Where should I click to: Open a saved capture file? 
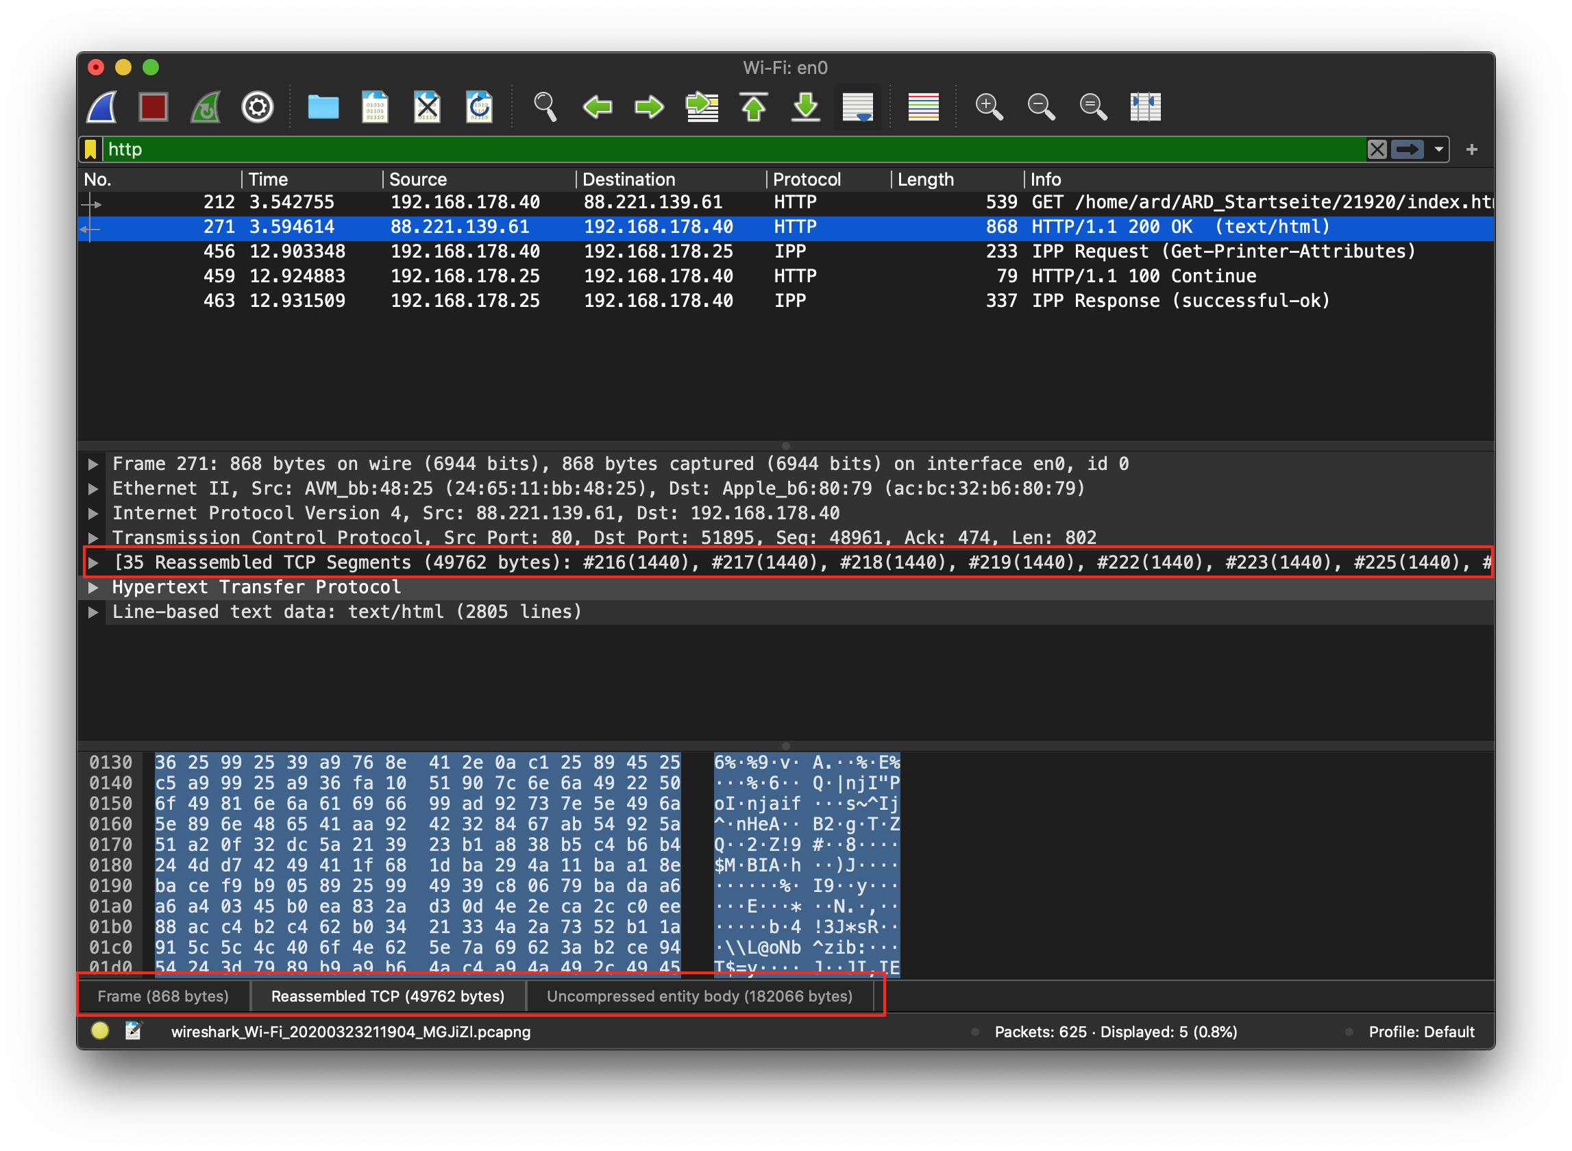coord(321,107)
